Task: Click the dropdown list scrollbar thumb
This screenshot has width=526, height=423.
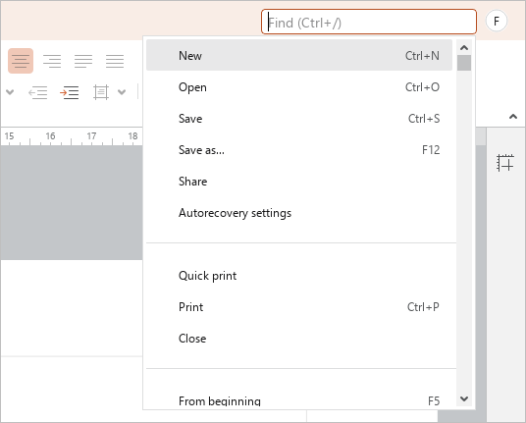Action: (464, 63)
